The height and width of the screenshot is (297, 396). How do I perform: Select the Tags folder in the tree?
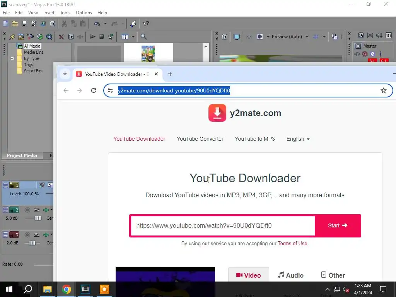[x=28, y=65]
